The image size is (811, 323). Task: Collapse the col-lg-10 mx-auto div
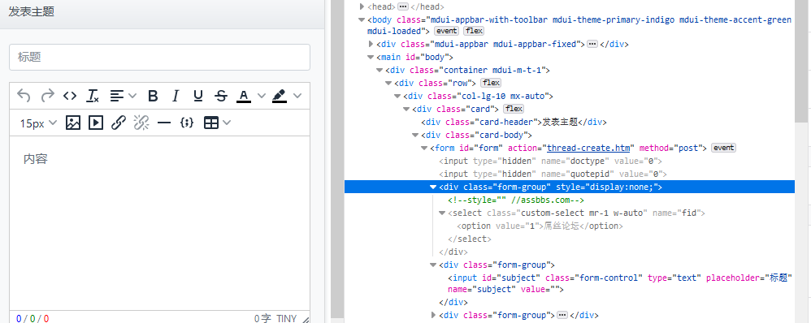397,96
